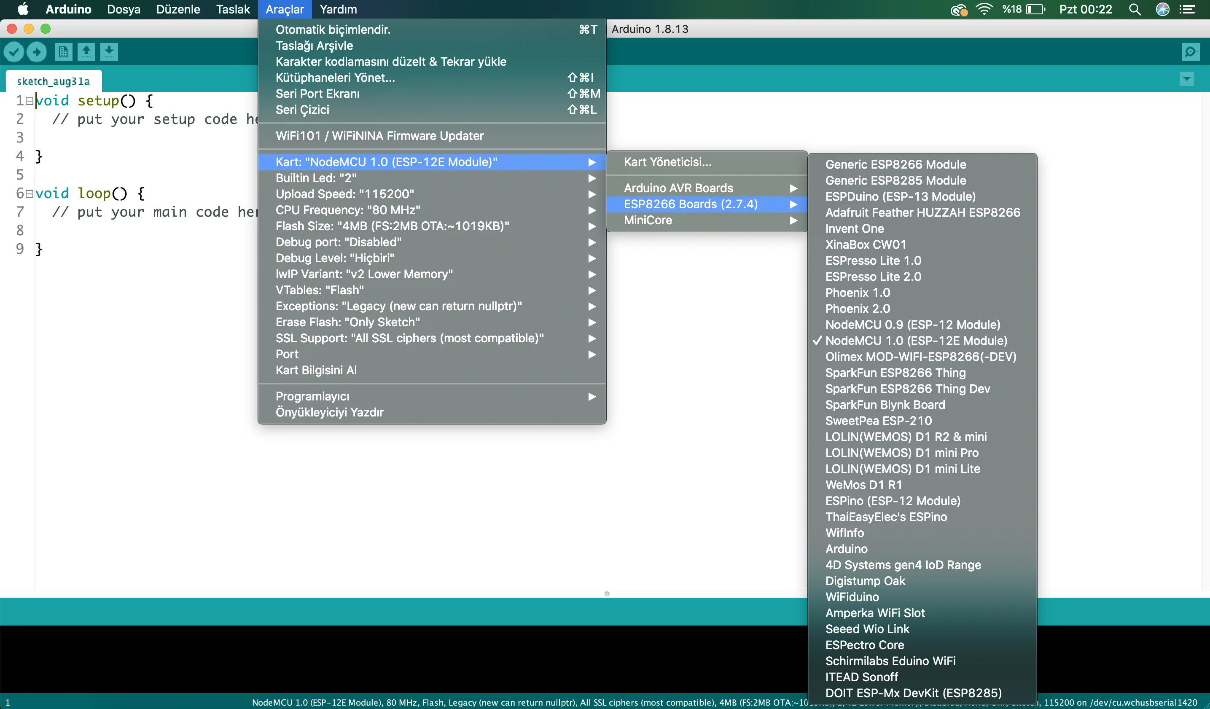Expand the Arduino AVR Boards submenu

[706, 188]
